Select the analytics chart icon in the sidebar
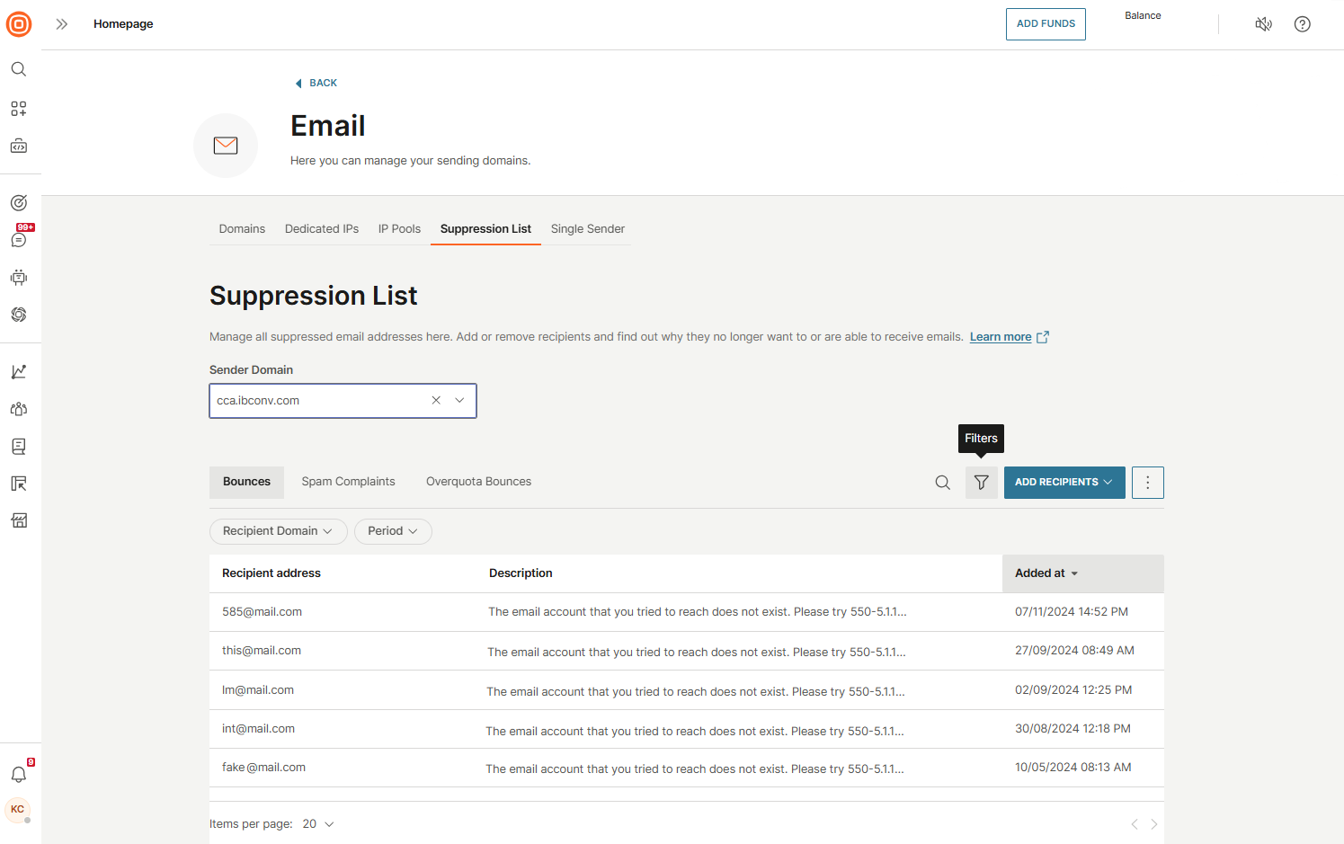This screenshot has height=844, width=1344. (x=18, y=370)
